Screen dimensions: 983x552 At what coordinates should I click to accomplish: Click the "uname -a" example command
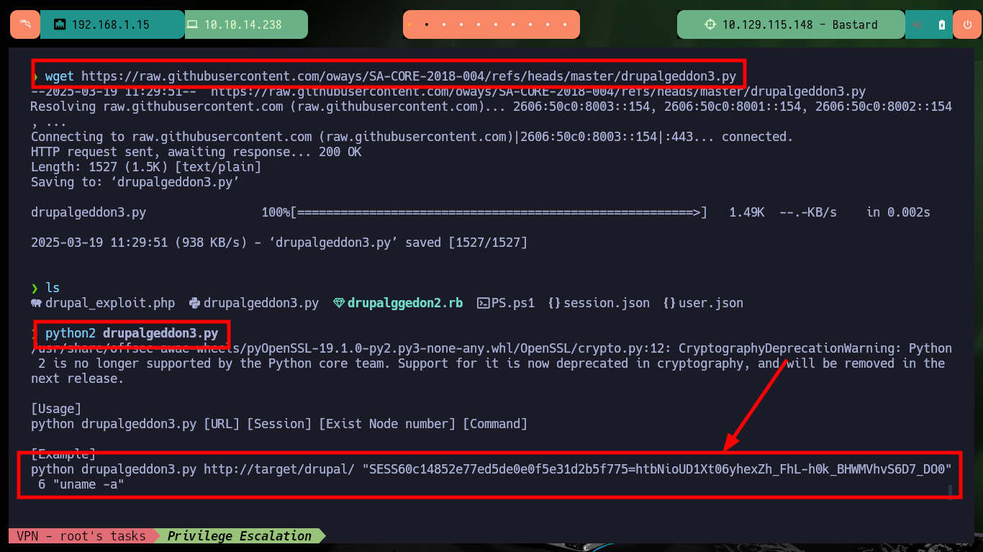point(89,484)
